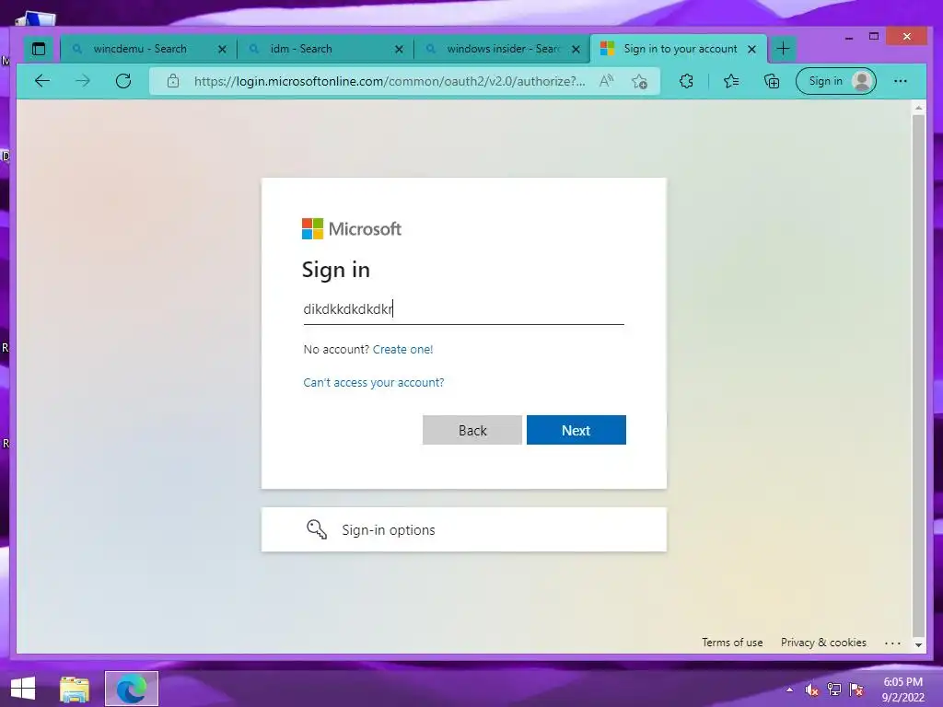
Task: Click the Read aloud icon in address bar
Action: [x=606, y=81]
